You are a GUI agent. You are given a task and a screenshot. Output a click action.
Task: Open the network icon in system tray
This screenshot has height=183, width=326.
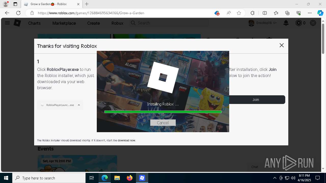287,178
